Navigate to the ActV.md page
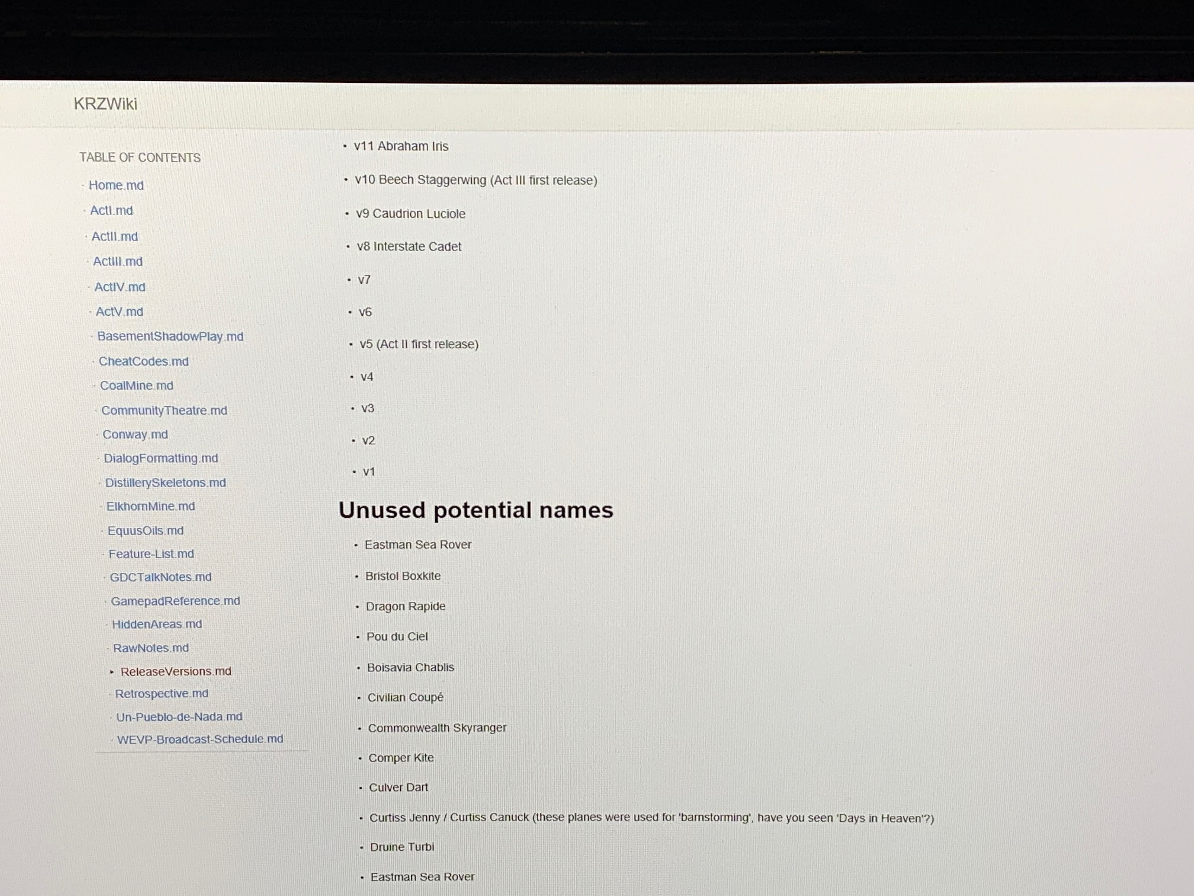The image size is (1194, 896). [x=119, y=312]
